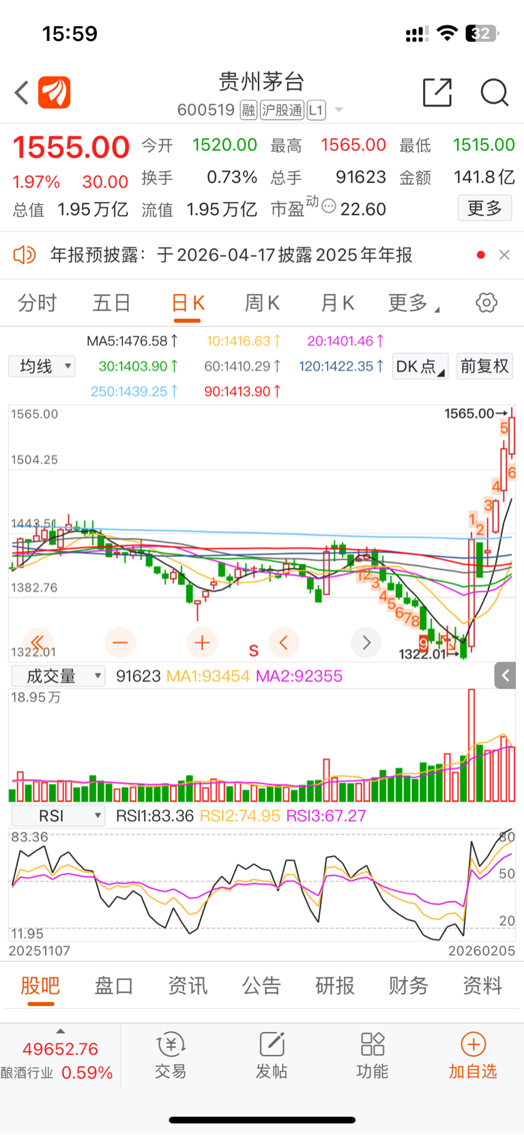The height and width of the screenshot is (1135, 524).
Task: Tap the plus zoom-in chart button
Action: click(202, 642)
